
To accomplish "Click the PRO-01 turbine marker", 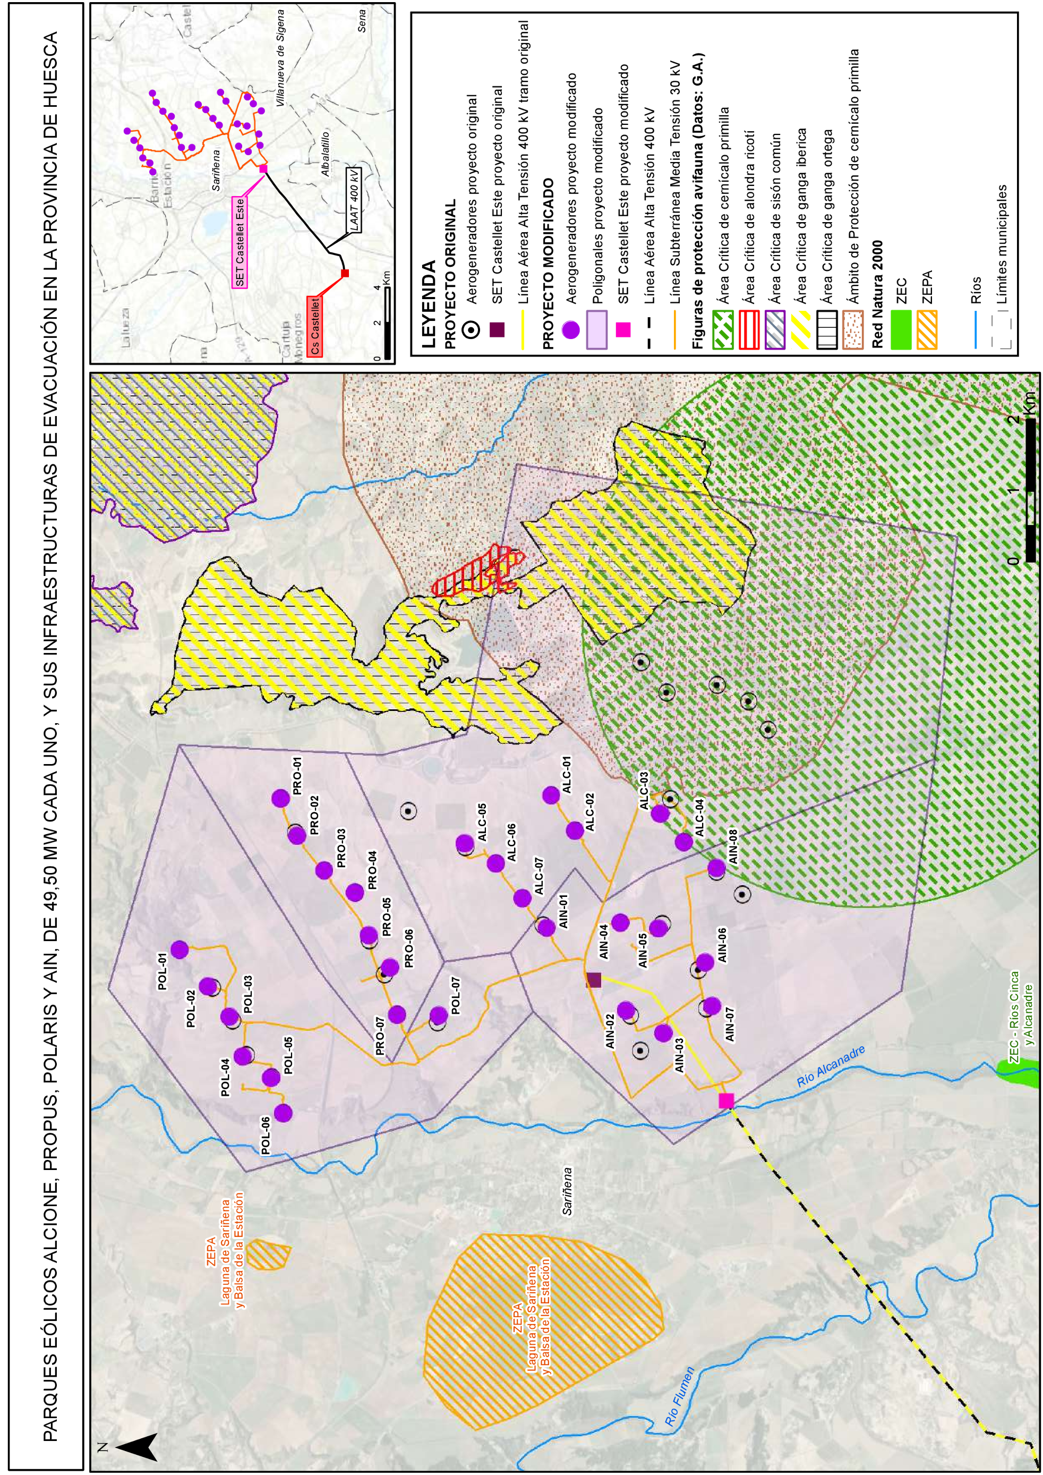I will tap(280, 799).
